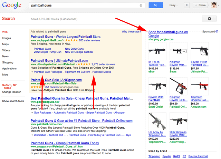Click 2012 Kingman Spyder MRX image

179,121
